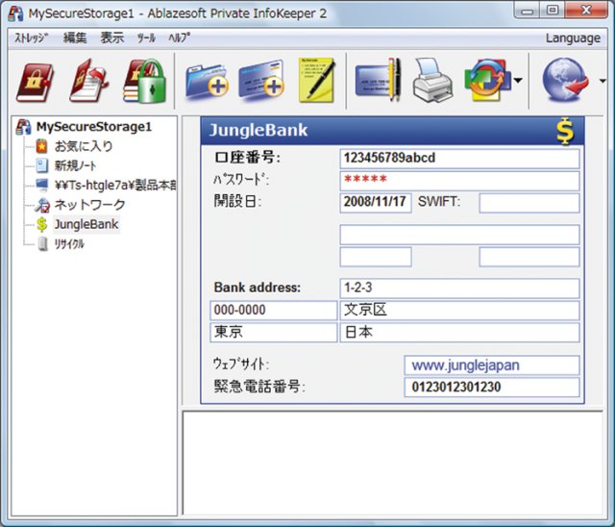Select MySecureStorage1 root tree node

click(x=94, y=127)
